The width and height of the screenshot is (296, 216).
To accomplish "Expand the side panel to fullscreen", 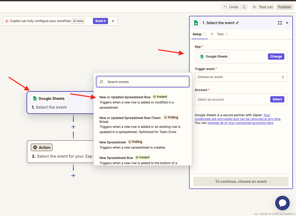I will tap(280, 23).
